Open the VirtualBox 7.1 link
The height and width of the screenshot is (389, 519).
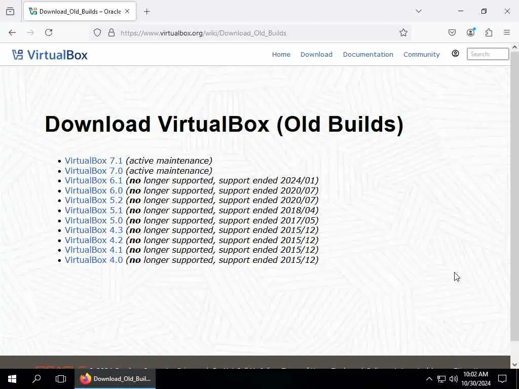pos(94,161)
